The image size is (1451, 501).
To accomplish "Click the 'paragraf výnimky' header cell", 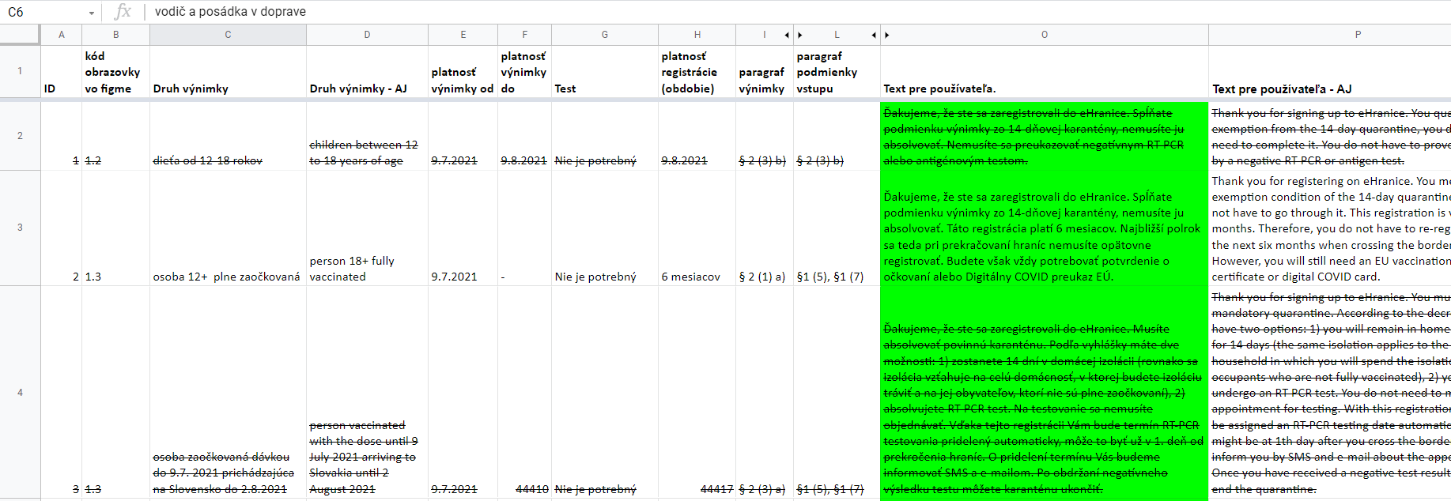I will (x=765, y=72).
